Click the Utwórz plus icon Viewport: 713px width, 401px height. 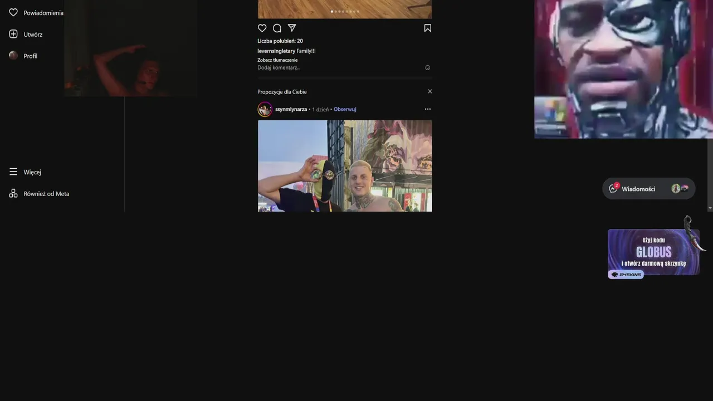pyautogui.click(x=13, y=34)
